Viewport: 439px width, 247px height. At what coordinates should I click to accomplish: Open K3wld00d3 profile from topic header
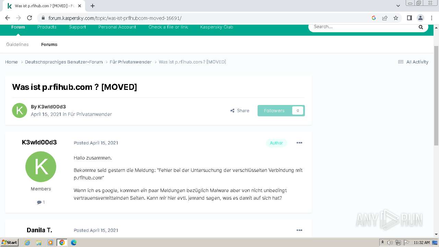click(x=52, y=107)
